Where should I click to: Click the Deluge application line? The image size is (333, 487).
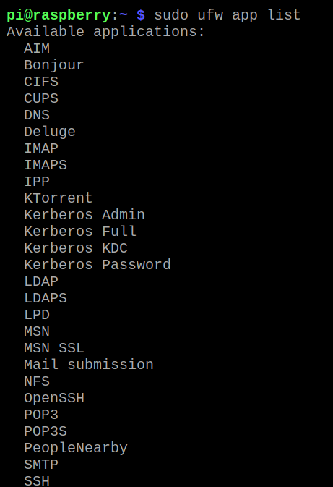pos(50,132)
